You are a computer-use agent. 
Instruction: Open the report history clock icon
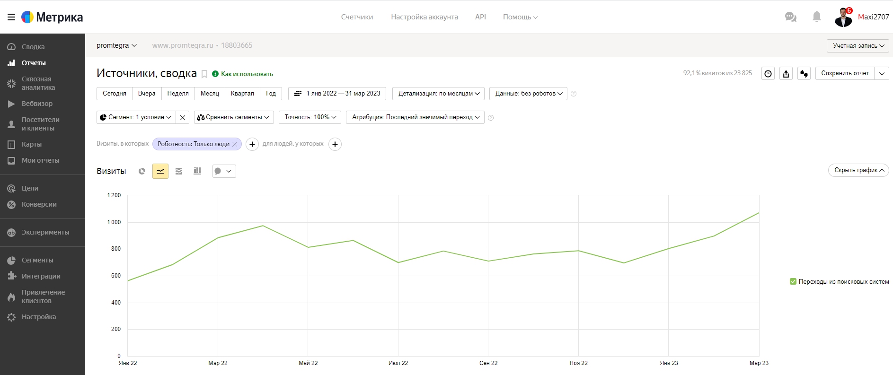click(x=768, y=73)
